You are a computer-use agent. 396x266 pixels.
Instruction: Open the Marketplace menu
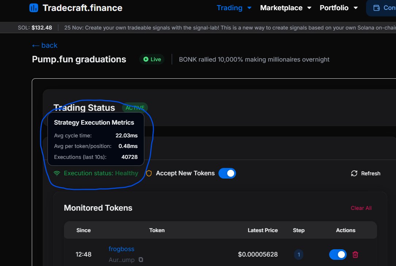[281, 8]
